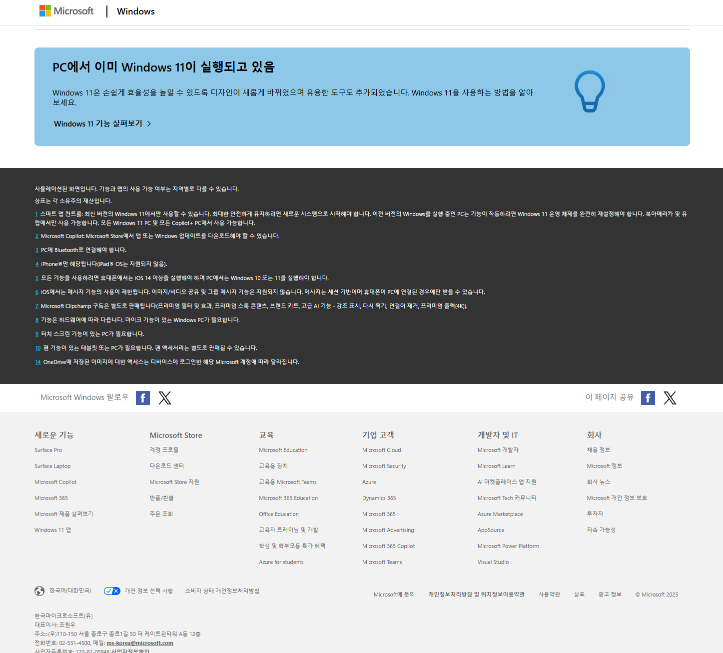Image resolution: width=723 pixels, height=653 pixels.
Task: Follow Microsoft Windows on Facebook icon
Action: click(x=143, y=398)
